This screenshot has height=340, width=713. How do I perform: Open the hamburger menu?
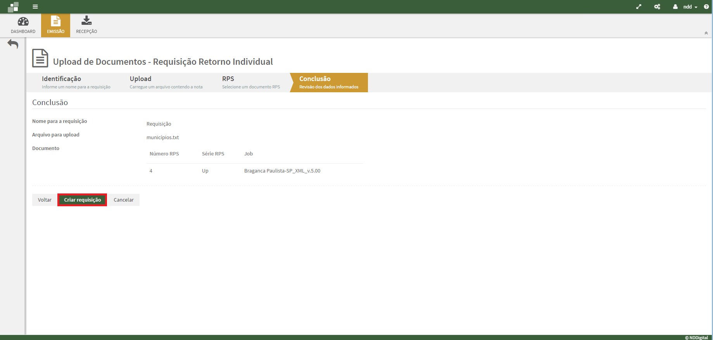[x=35, y=7]
